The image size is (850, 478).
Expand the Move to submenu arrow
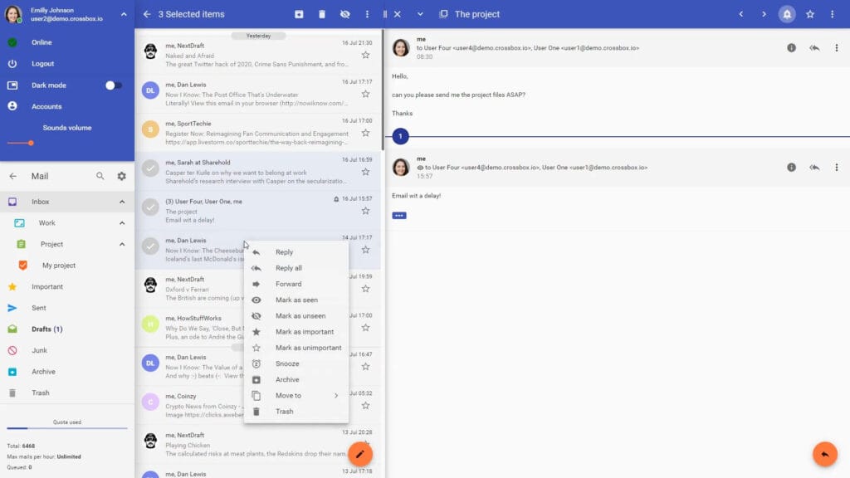click(x=336, y=396)
